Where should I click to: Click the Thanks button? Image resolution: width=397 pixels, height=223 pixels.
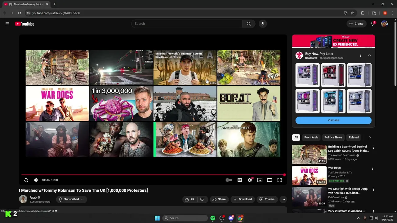(x=267, y=199)
